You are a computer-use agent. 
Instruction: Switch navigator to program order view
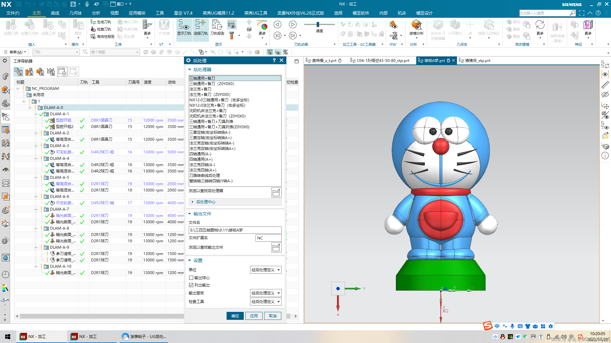(x=18, y=72)
